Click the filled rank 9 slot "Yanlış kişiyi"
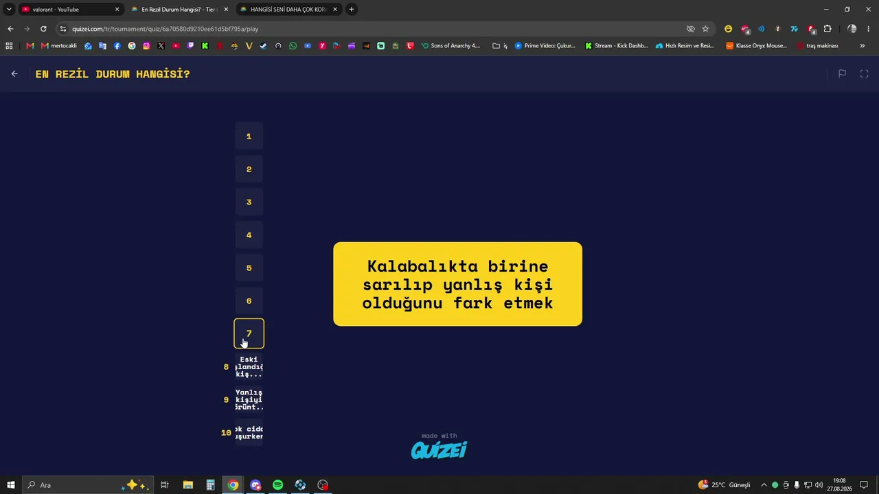Image resolution: width=879 pixels, height=494 pixels. click(x=249, y=400)
